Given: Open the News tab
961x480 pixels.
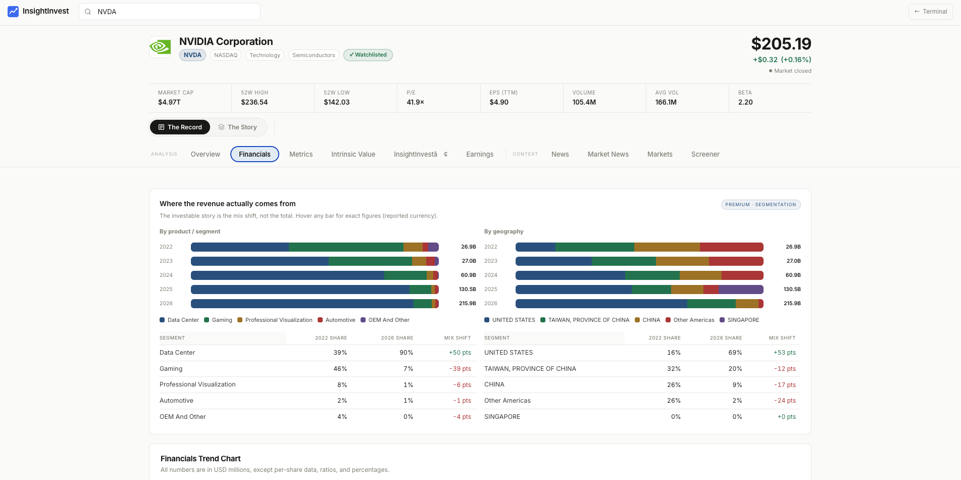Looking at the screenshot, I should click(x=560, y=154).
